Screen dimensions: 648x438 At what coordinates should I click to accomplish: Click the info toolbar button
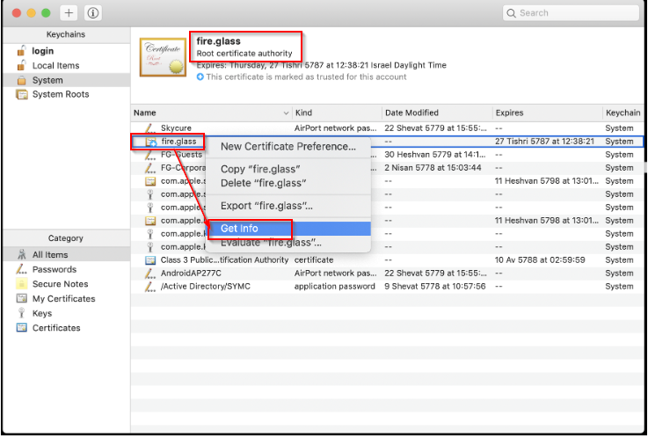[x=93, y=13]
